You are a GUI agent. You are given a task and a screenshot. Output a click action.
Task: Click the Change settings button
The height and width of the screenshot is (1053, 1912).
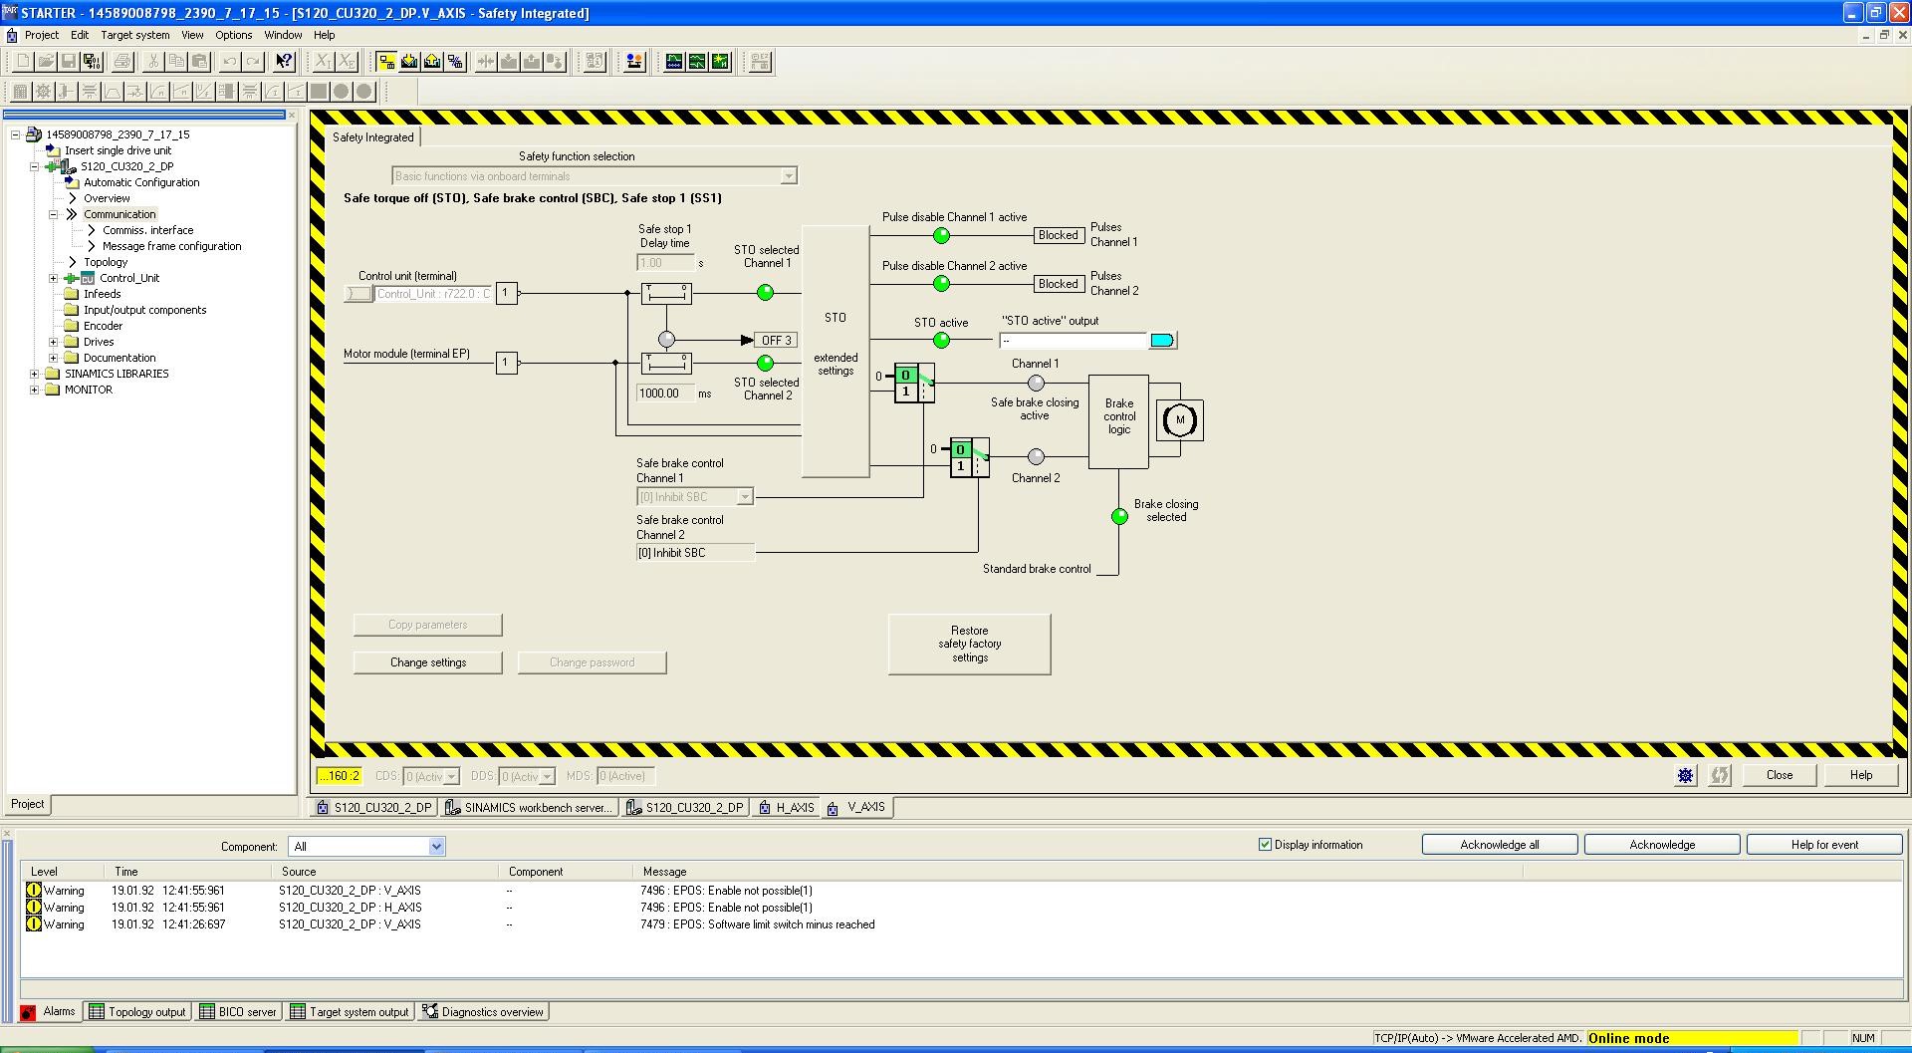pyautogui.click(x=428, y=662)
